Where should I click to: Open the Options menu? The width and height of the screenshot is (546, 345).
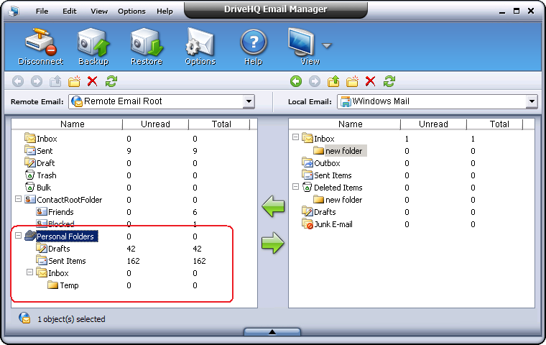[x=131, y=11]
